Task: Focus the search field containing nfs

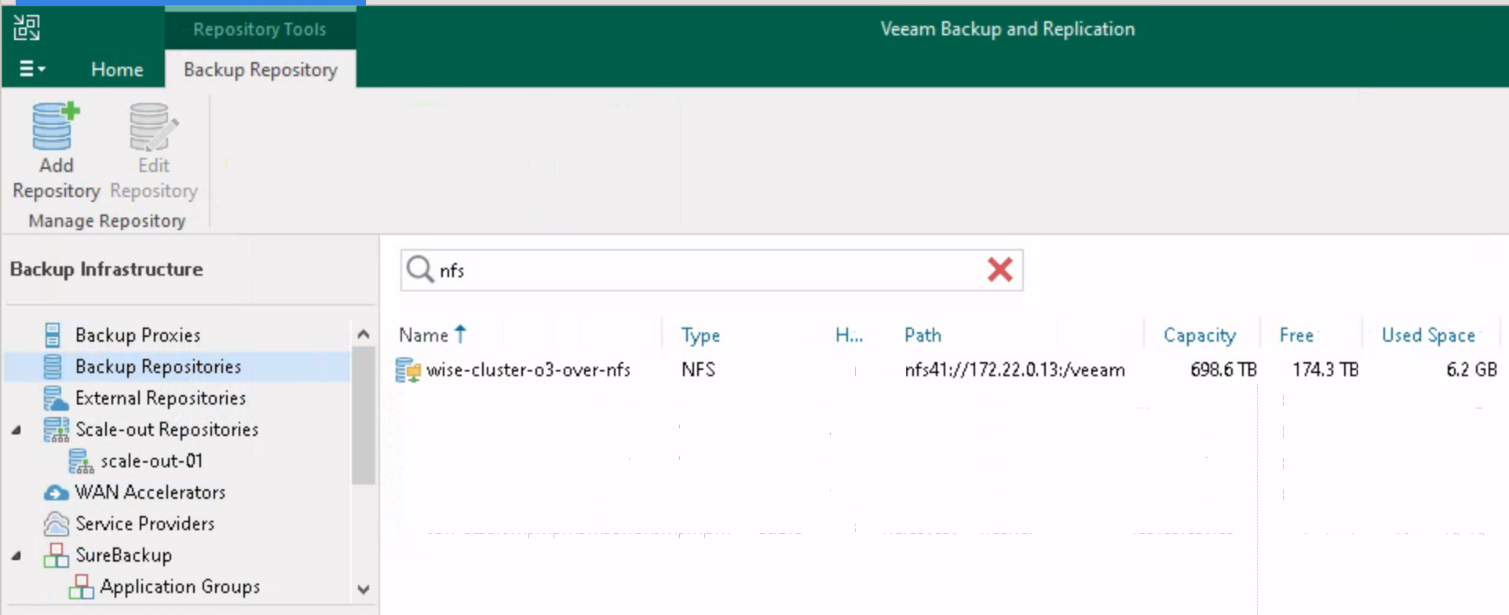Action: click(711, 270)
